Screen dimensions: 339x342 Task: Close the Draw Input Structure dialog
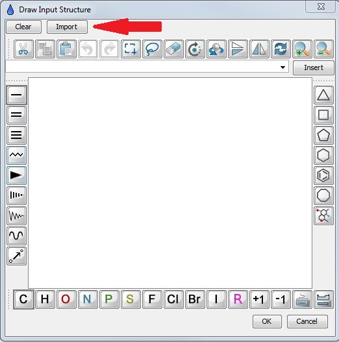coord(321,6)
